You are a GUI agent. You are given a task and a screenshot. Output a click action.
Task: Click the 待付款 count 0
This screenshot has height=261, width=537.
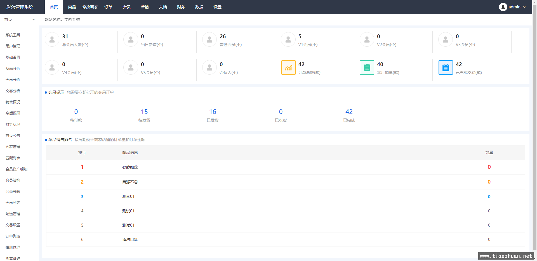tap(76, 112)
